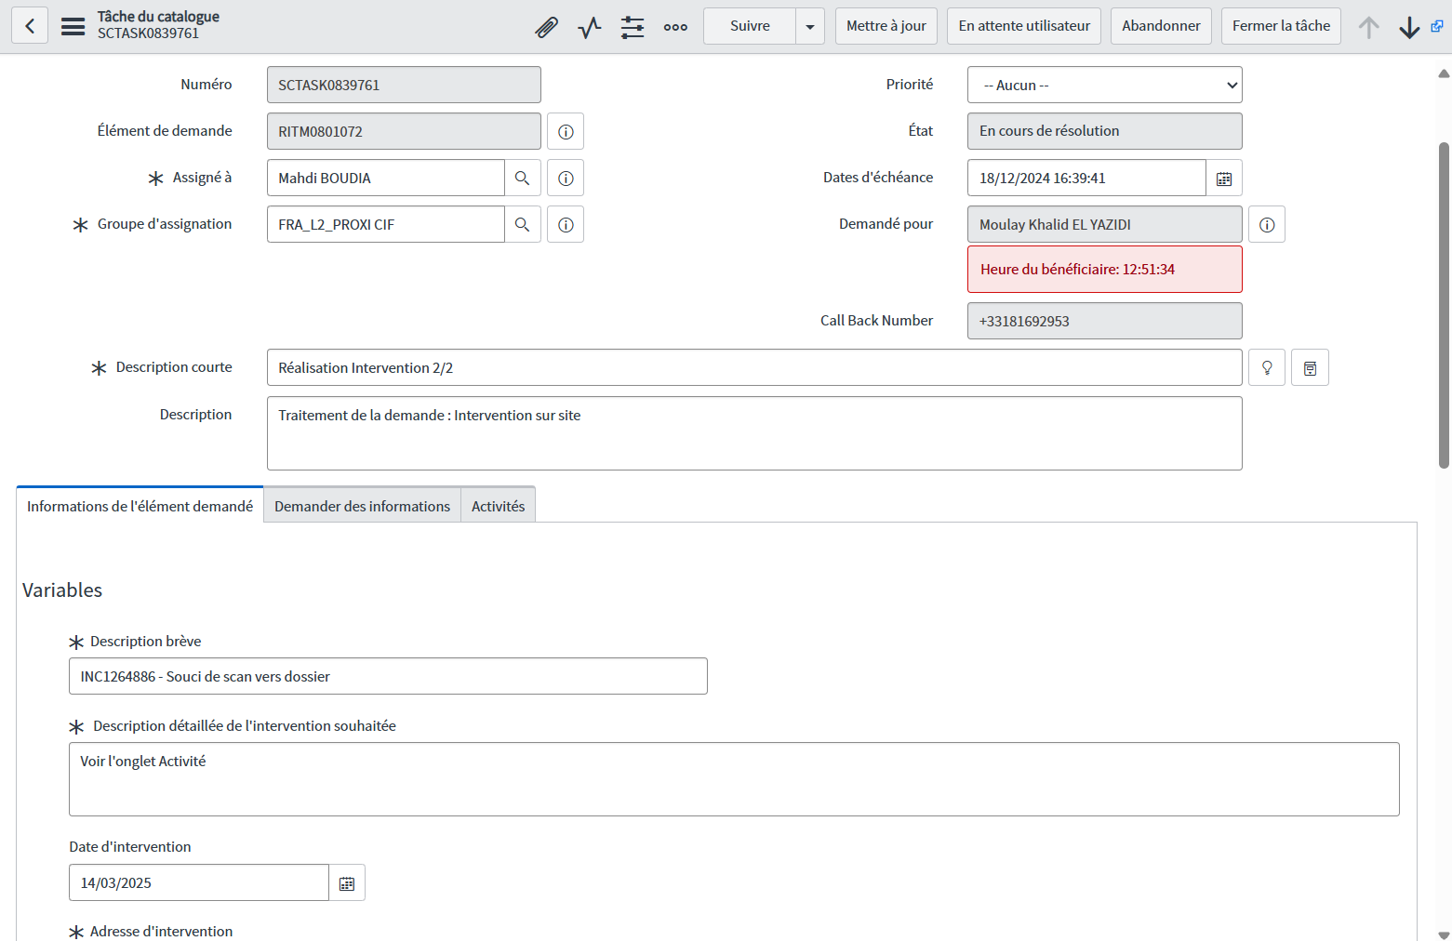This screenshot has height=941, width=1452.
Task: Click Fermer la tâche button
Action: point(1281,26)
